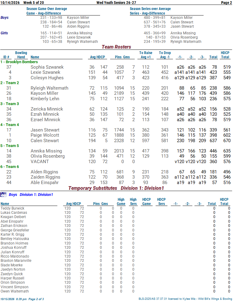Select the '4 - Team 4' heading
The image size is (233, 301).
pyautogui.click(x=10, y=125)
